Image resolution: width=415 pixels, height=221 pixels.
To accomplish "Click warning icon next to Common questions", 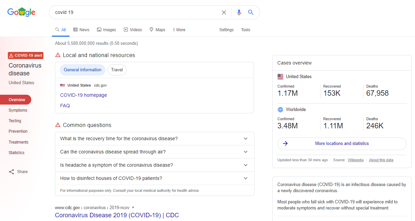I will (58, 125).
